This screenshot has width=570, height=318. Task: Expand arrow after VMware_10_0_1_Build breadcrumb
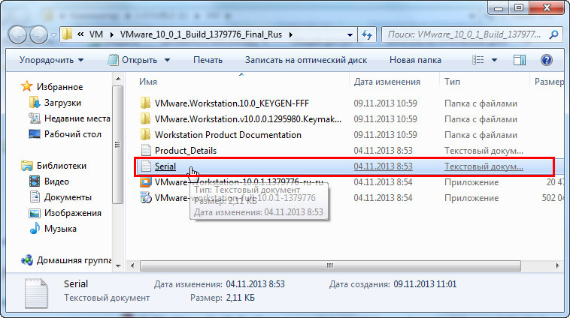[x=290, y=34]
